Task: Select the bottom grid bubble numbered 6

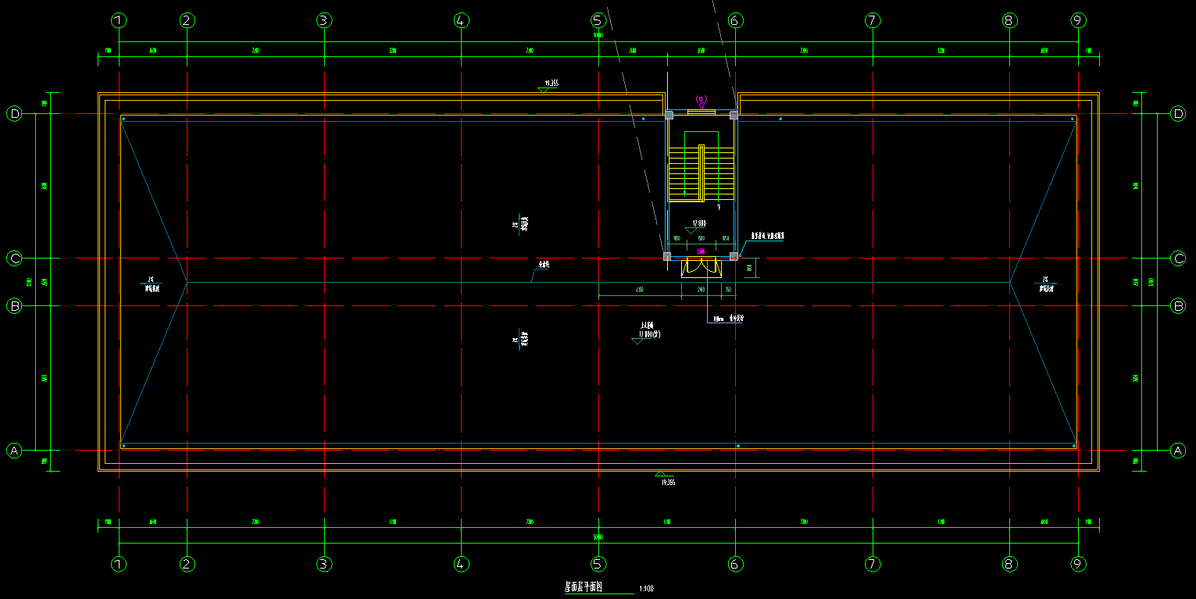Action: [x=735, y=563]
